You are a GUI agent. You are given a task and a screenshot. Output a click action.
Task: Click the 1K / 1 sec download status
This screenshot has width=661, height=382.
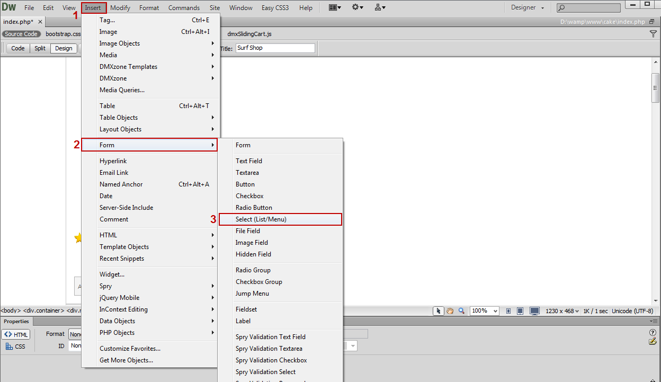(x=596, y=311)
